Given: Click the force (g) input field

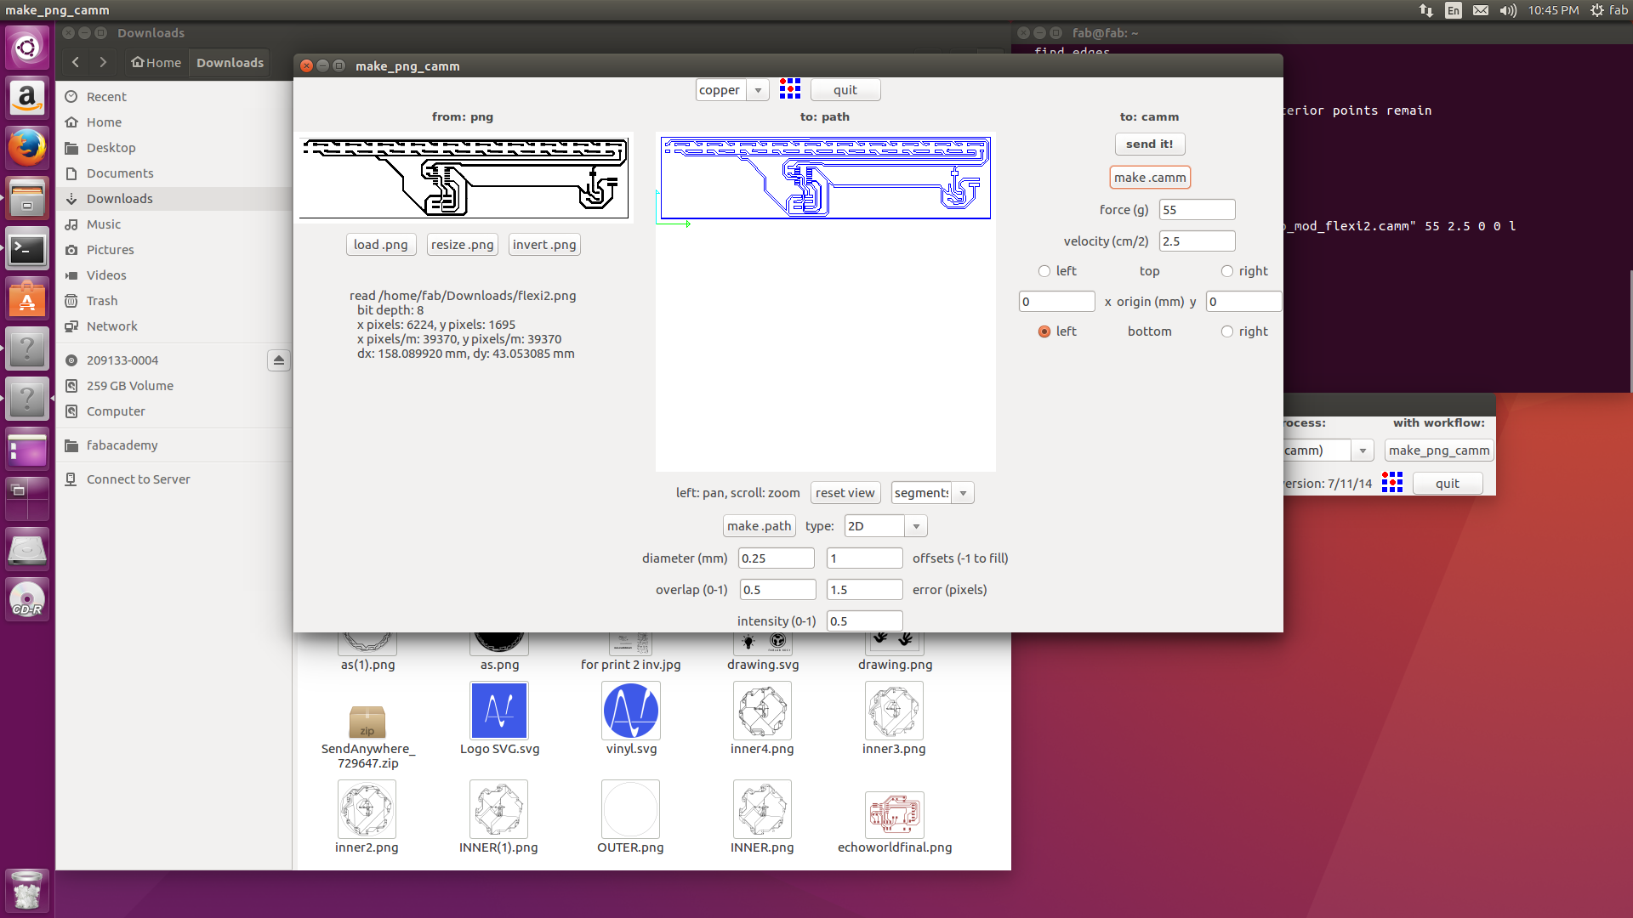Looking at the screenshot, I should [x=1196, y=210].
